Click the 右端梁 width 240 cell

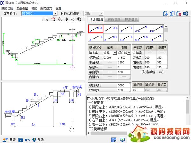(x=150, y=67)
